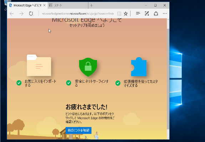Click the address bar URL field
This screenshot has height=142, width=205.
[78, 13]
